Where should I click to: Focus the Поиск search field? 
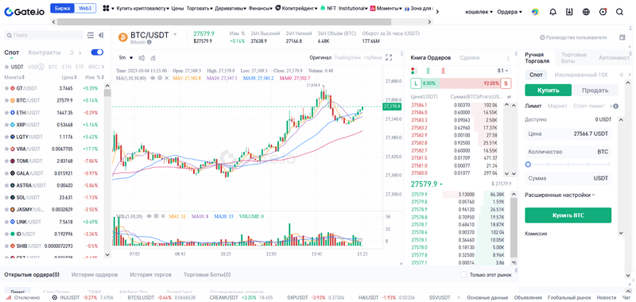point(44,35)
